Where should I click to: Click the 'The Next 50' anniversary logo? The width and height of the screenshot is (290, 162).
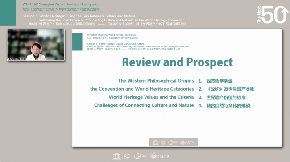[272, 15]
